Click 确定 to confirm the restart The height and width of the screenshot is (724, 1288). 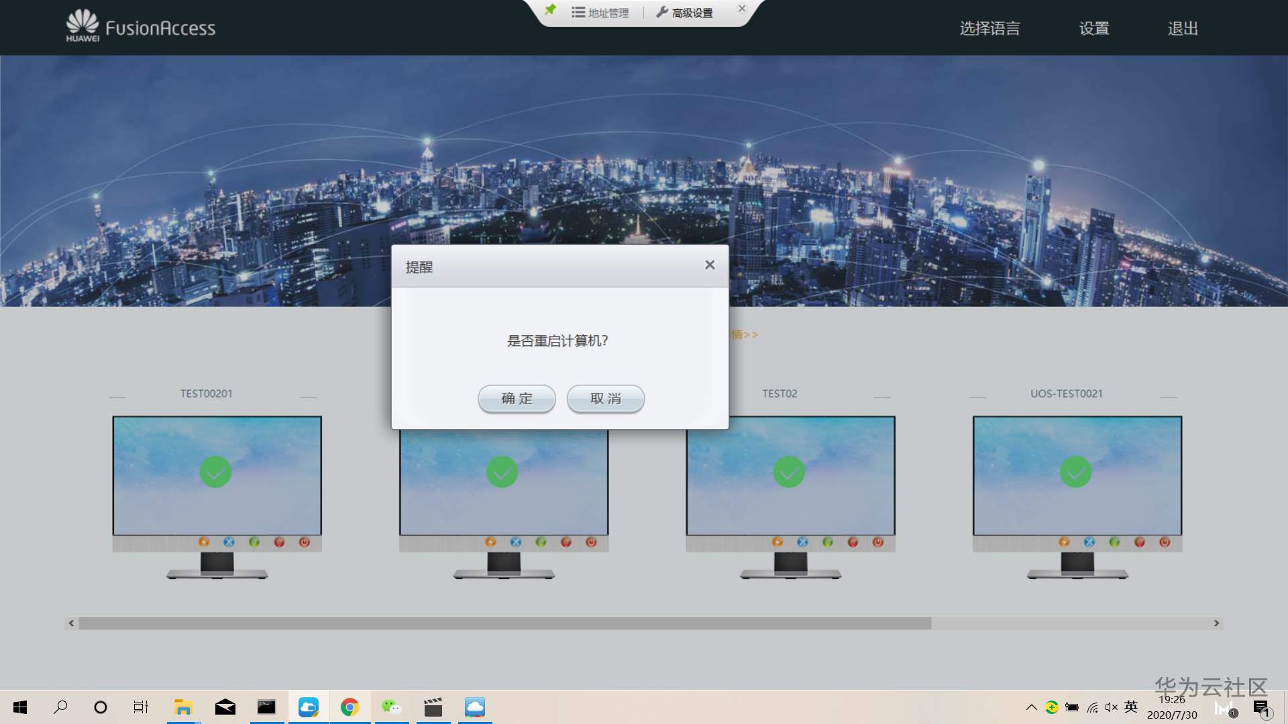(517, 399)
